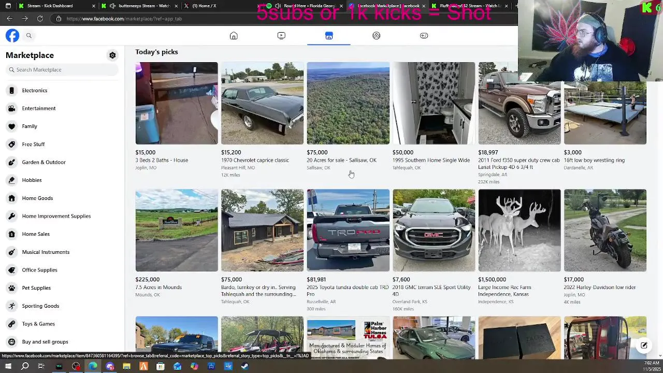Click the Home Goods category icon
The height and width of the screenshot is (373, 663).
pyautogui.click(x=11, y=198)
